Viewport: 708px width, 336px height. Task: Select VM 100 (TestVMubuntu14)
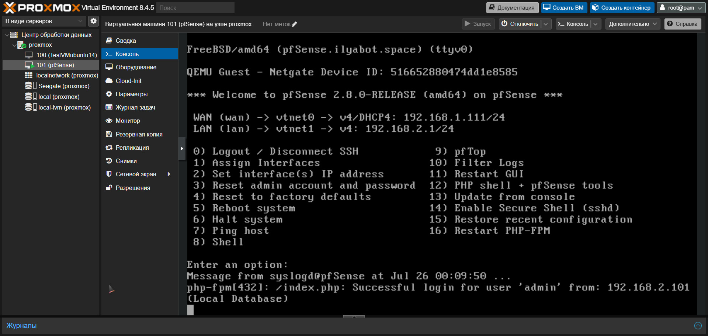point(51,55)
